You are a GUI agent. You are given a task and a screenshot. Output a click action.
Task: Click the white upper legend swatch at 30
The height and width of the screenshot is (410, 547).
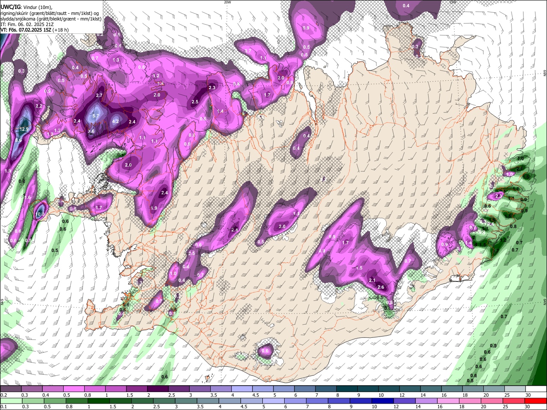[x=536, y=389]
